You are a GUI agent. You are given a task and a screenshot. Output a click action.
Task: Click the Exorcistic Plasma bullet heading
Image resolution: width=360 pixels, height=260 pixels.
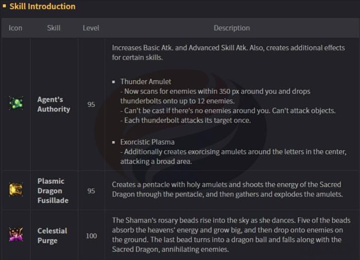(148, 142)
